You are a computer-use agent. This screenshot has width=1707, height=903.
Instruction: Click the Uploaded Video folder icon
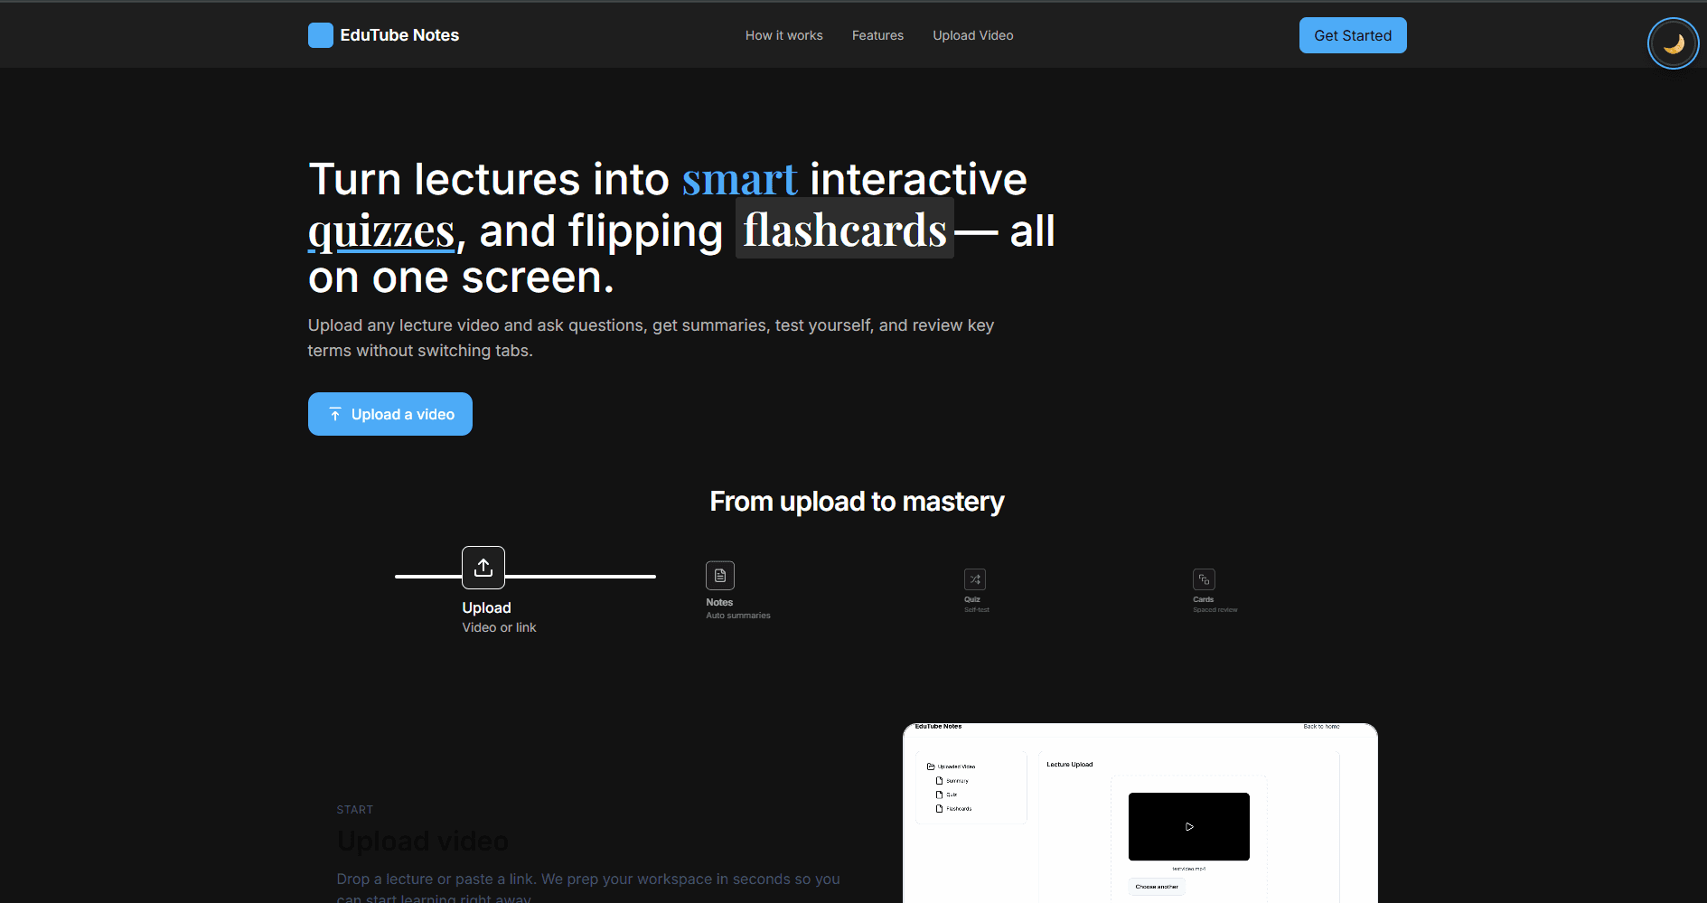click(x=931, y=767)
